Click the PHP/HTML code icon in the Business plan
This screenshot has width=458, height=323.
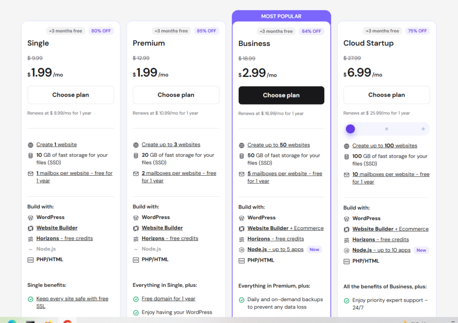(x=242, y=260)
